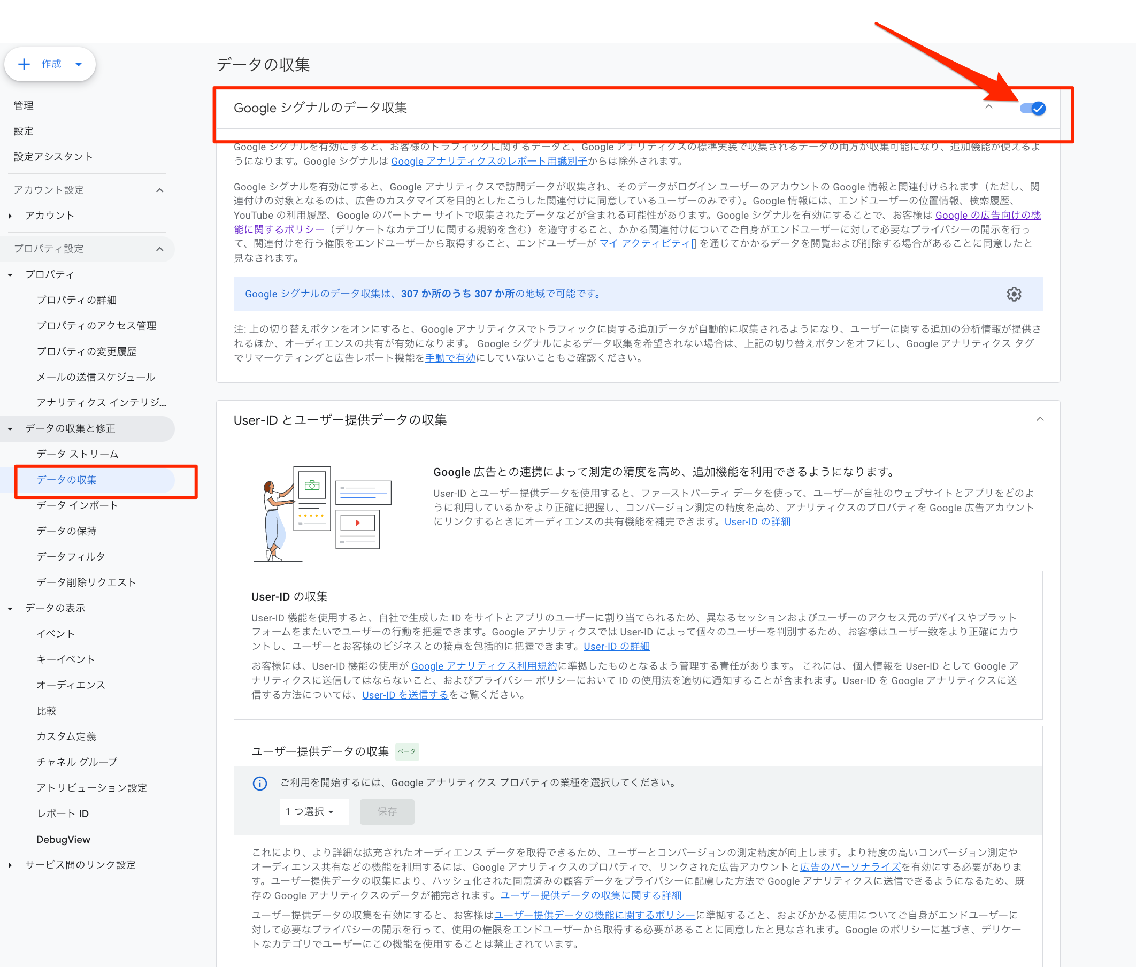This screenshot has height=967, width=1136.
Task: Toggle Google シグナルのデータ収集 switch
Action: 1032,108
